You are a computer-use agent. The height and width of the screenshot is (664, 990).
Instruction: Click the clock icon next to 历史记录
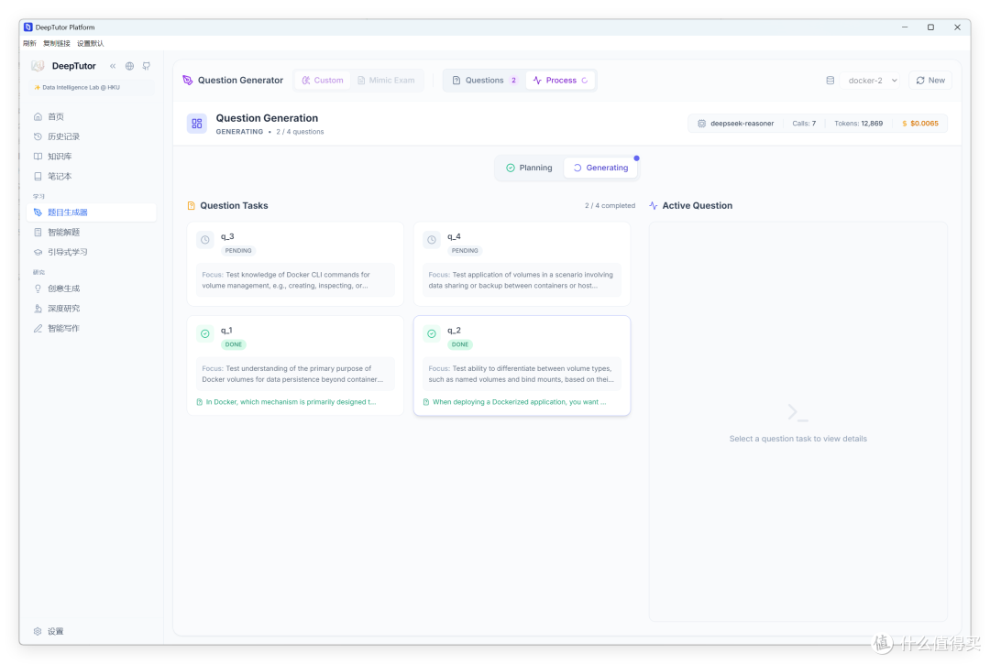tap(38, 136)
